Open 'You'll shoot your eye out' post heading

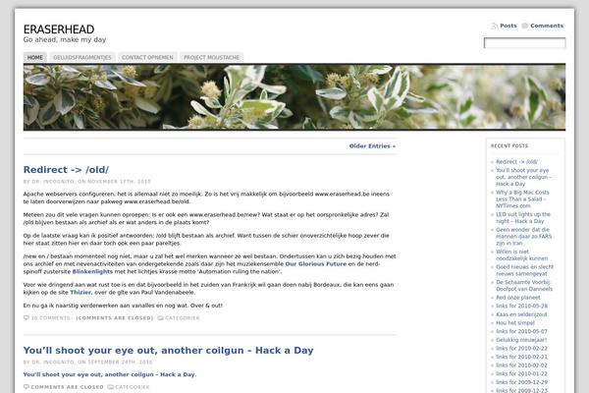click(x=168, y=351)
